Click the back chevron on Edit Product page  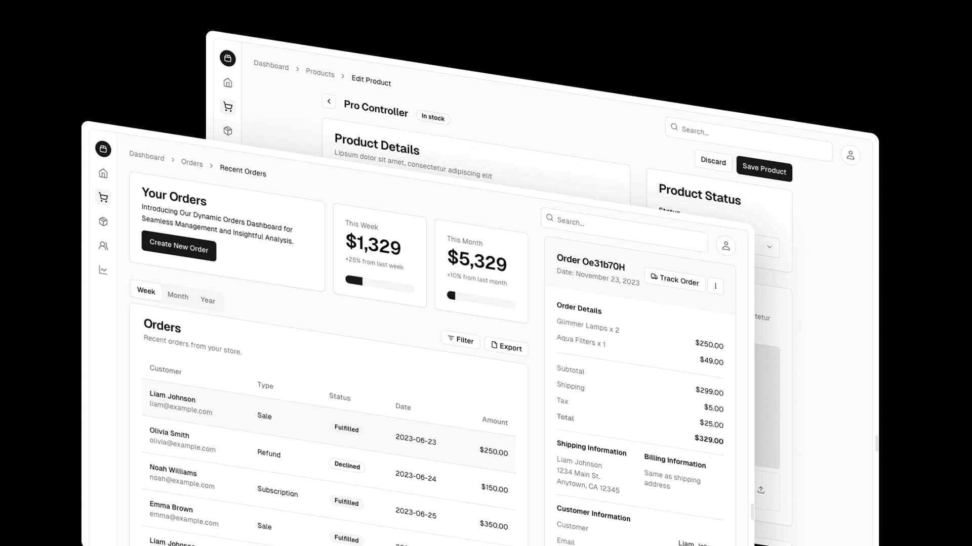click(329, 101)
